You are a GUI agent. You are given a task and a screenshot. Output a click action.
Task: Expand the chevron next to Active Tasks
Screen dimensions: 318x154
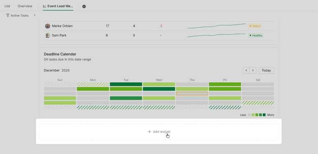pyautogui.click(x=35, y=15)
